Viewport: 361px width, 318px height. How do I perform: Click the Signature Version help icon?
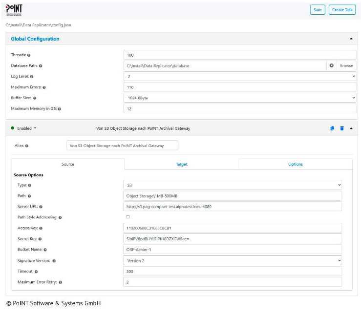click(x=54, y=261)
